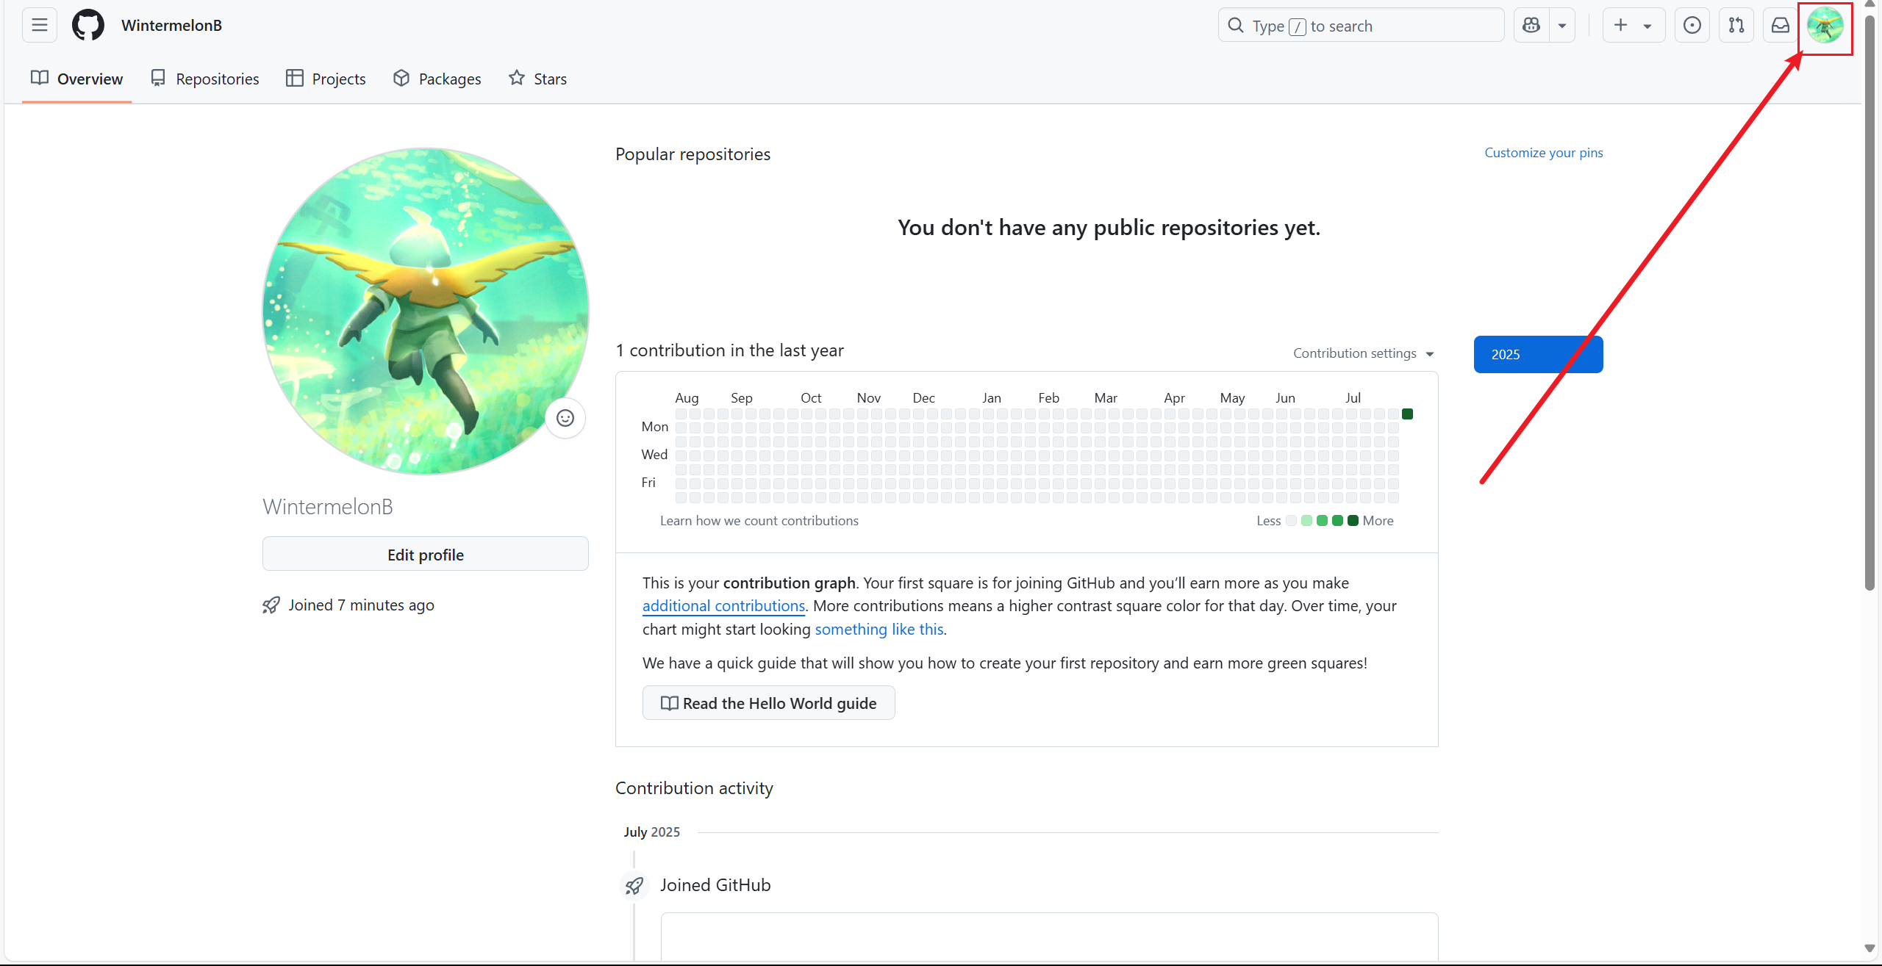Click the Joined GitHub rocket icon
1882x966 pixels.
(634, 886)
